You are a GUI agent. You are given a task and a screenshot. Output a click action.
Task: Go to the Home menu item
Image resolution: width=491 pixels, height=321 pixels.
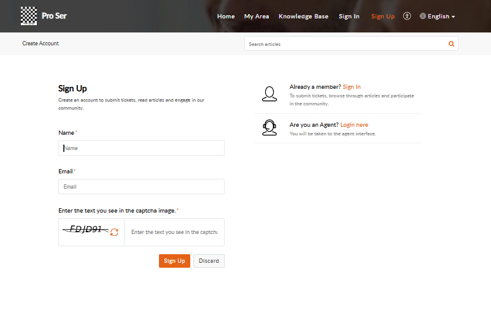226,17
